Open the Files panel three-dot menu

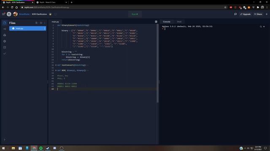pos(45,23)
